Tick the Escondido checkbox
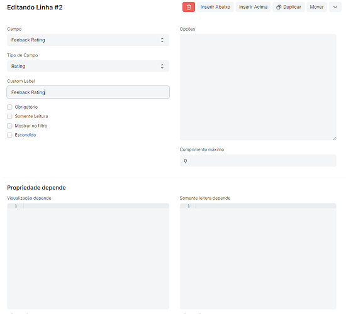 click(9, 135)
